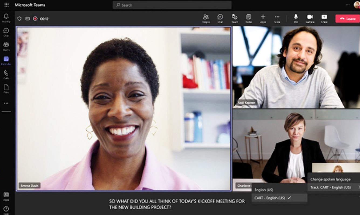Leave the meeting
The height and width of the screenshot is (215, 360).
pos(347,19)
